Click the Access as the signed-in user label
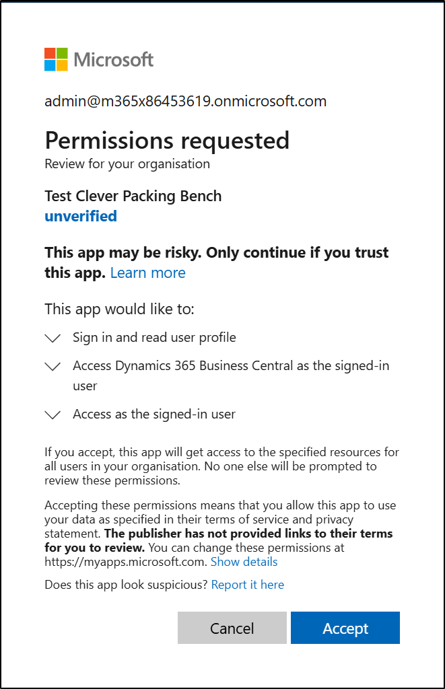 pos(154,414)
